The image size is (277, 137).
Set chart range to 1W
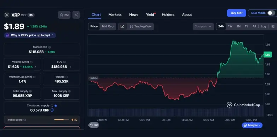(230, 26)
